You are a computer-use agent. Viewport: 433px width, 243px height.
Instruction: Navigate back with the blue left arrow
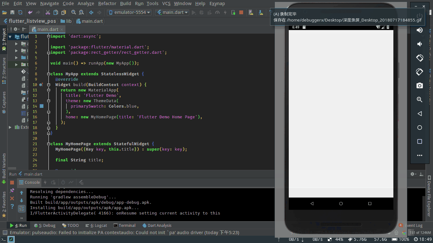(91, 12)
